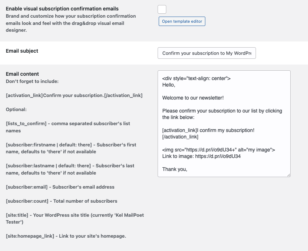Focus the Email subject field
The image size is (308, 251).
(x=207, y=53)
